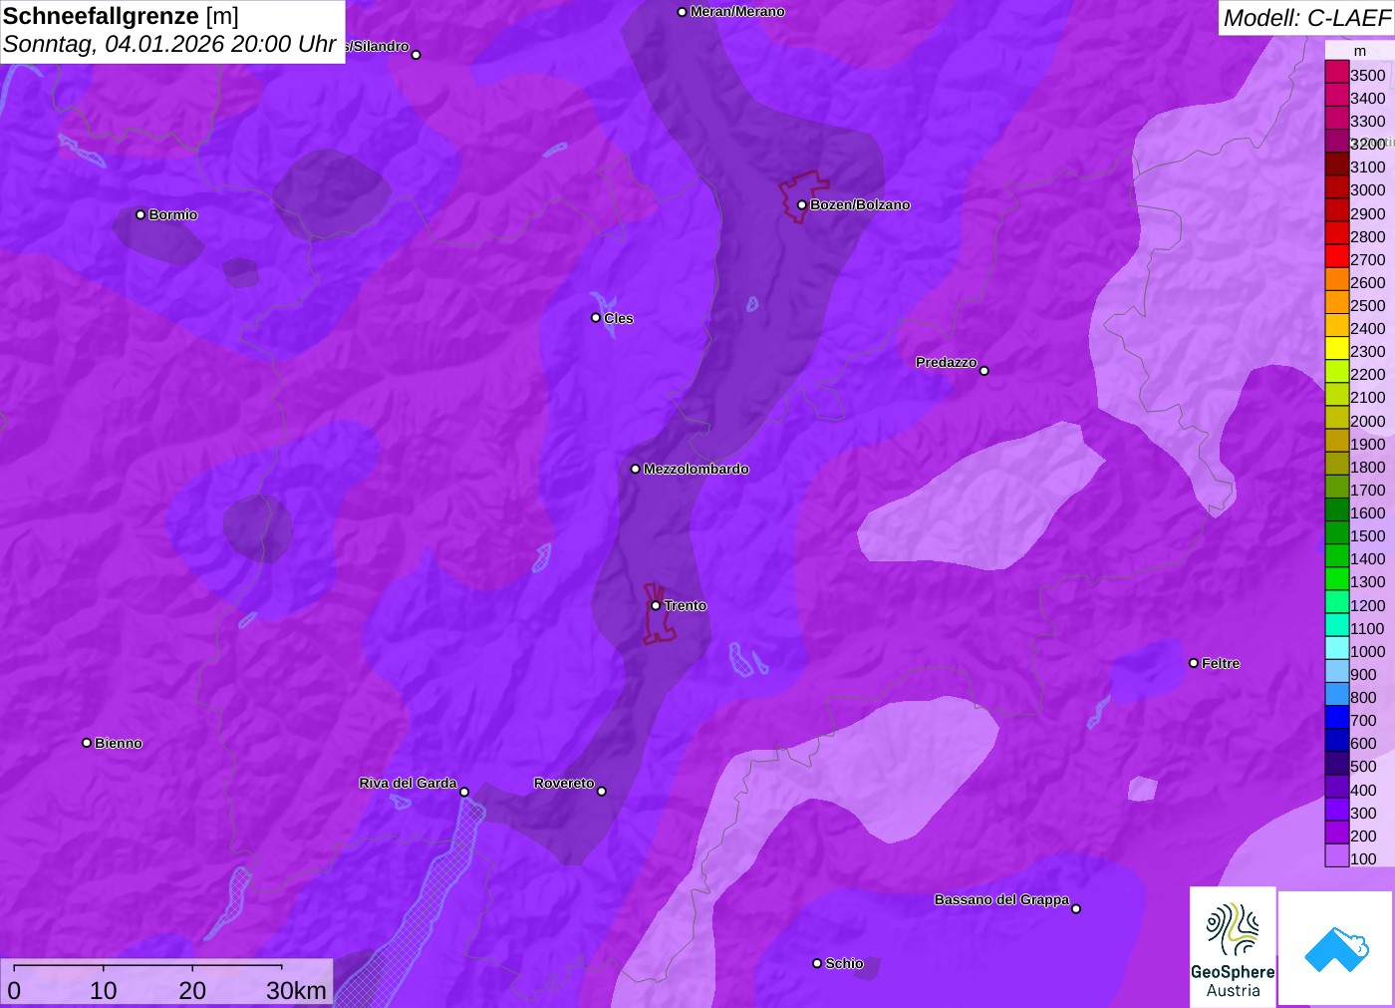Click the 3000 legend value

coord(1367,189)
